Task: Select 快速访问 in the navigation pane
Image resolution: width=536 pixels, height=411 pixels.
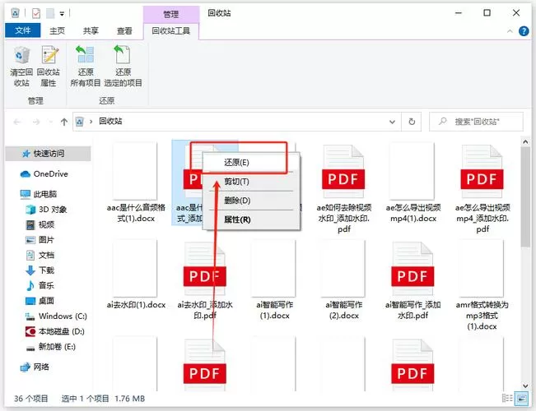Action: tap(49, 154)
